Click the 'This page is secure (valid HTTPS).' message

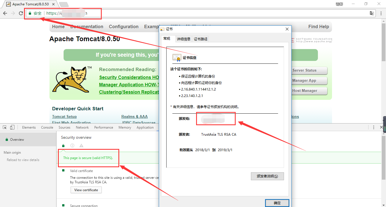tap(88, 158)
